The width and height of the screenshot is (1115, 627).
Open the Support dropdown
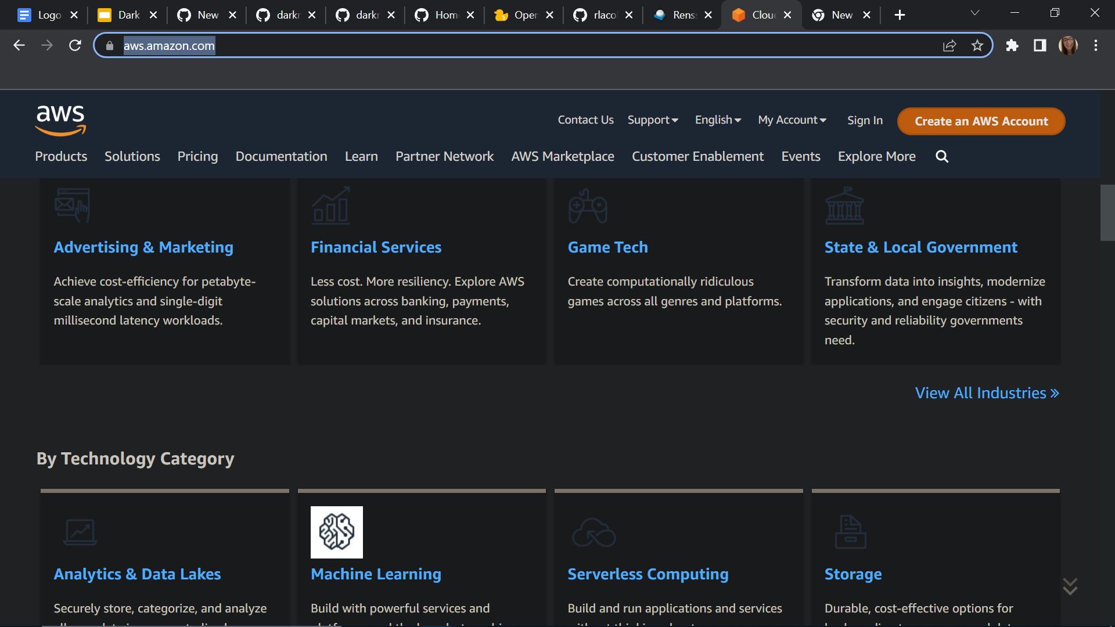(652, 120)
